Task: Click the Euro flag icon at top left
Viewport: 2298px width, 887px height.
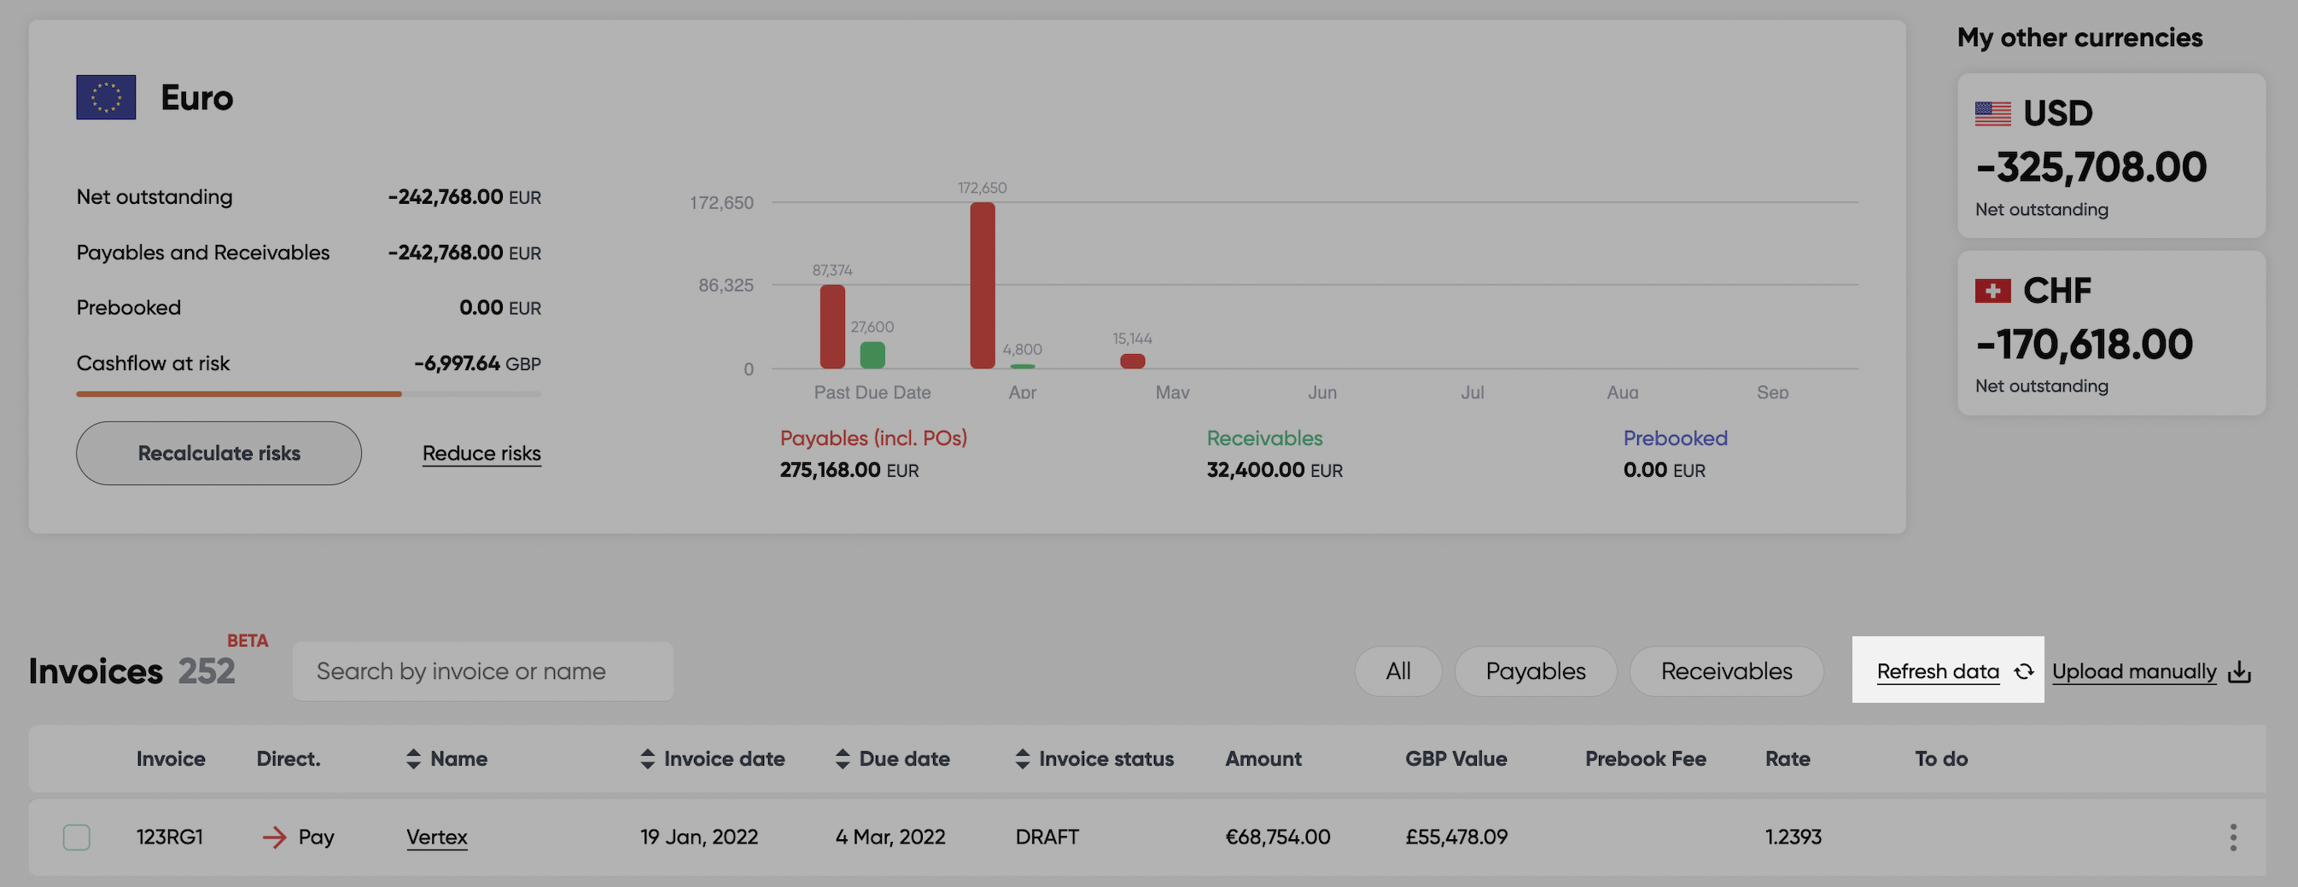Action: 105,96
